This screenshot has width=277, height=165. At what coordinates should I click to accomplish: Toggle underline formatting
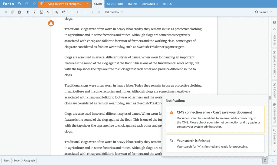tap(41, 12)
